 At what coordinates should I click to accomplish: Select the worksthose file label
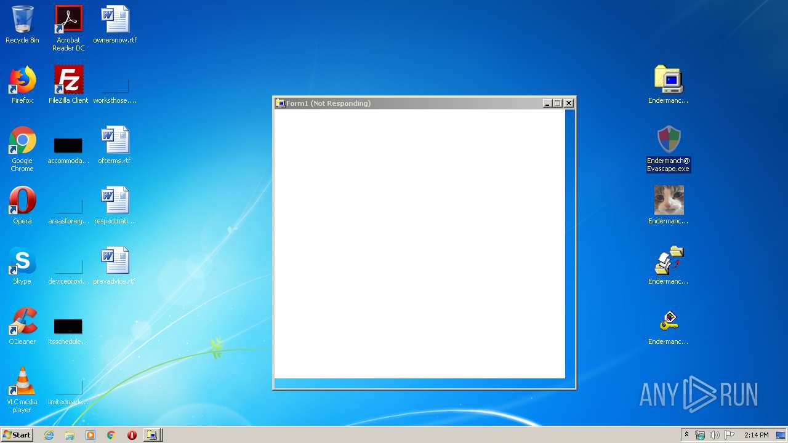click(115, 100)
